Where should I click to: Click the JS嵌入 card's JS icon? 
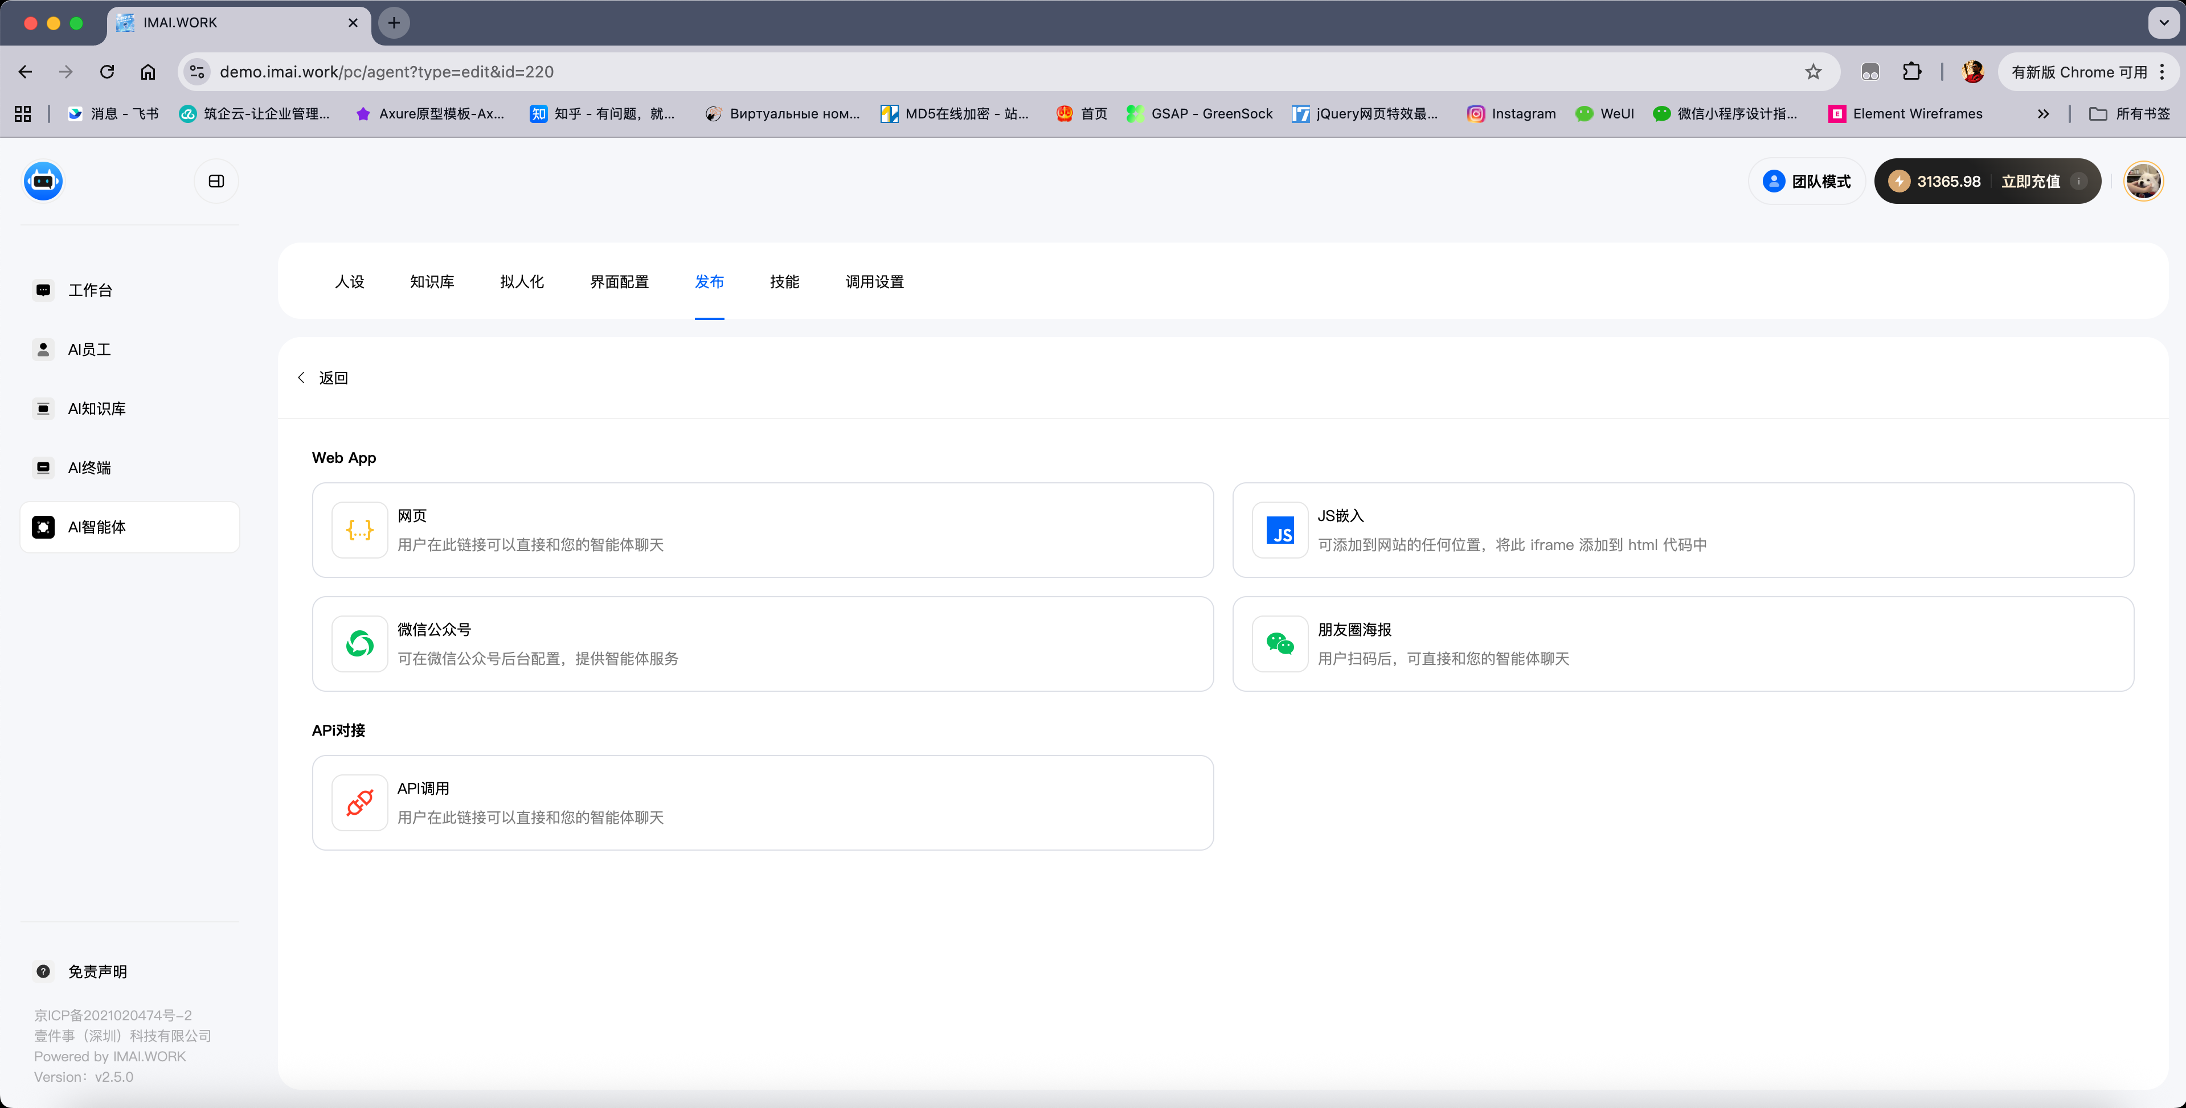pos(1280,530)
